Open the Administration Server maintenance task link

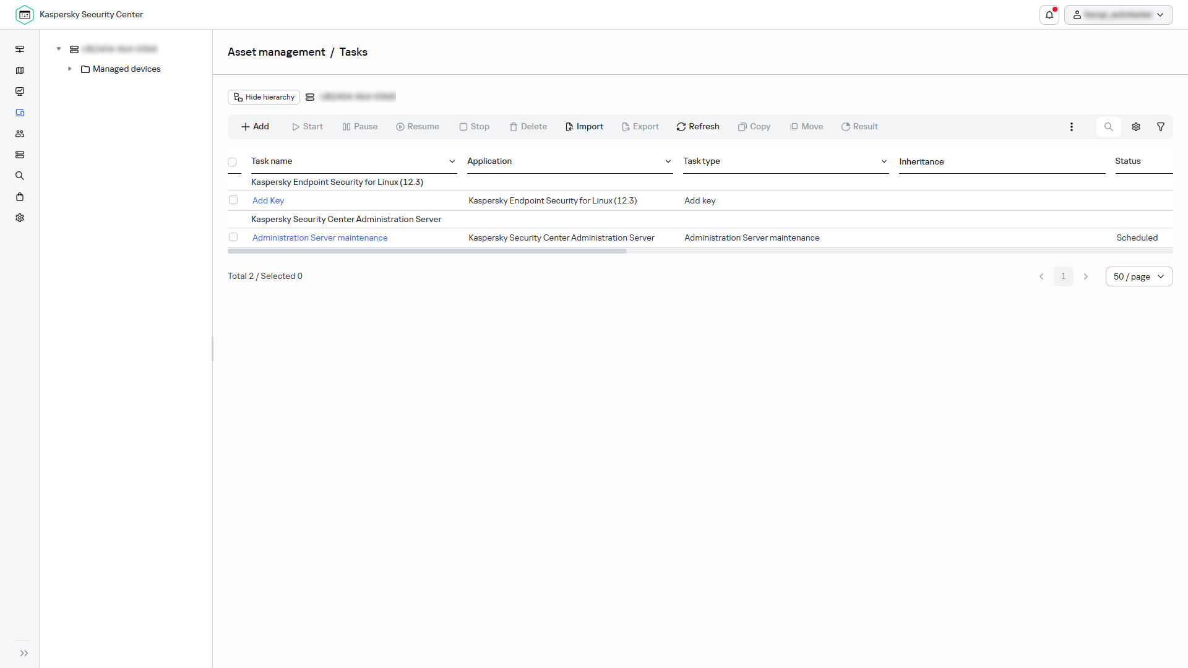[x=320, y=238]
